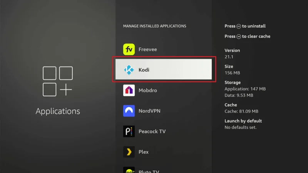Click the 'Press to clear cache' hint
The width and height of the screenshot is (308, 173).
[247, 36]
